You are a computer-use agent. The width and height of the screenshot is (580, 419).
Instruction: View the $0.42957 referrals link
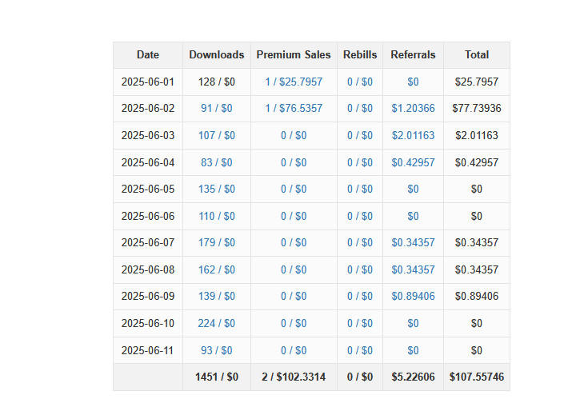click(413, 162)
